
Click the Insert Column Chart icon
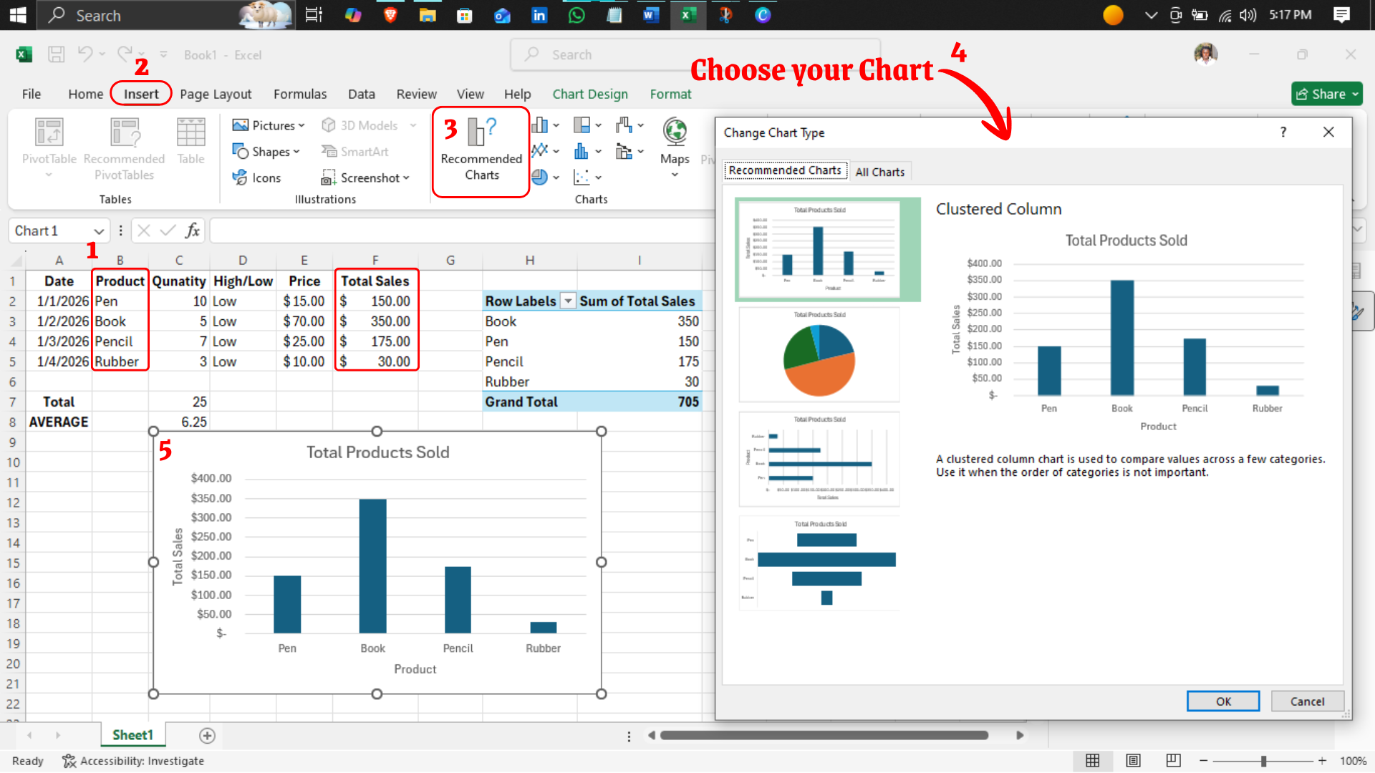point(541,125)
